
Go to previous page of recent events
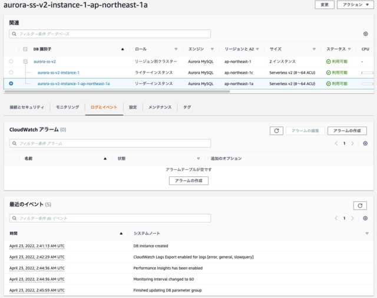pyautogui.click(x=336, y=218)
